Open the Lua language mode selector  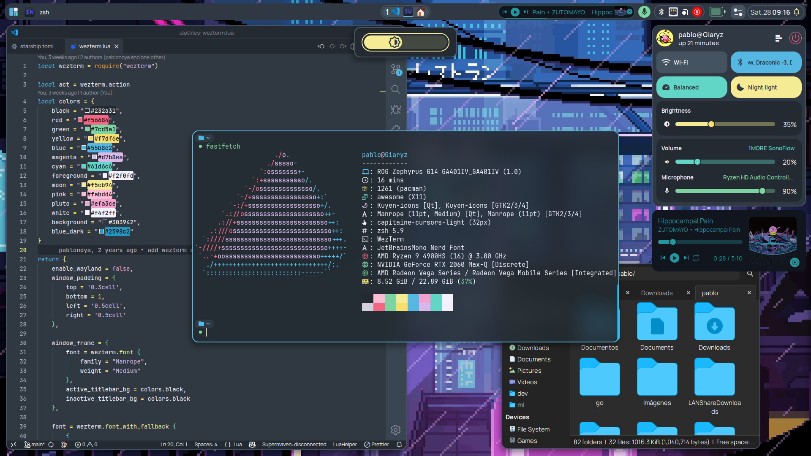point(237,445)
